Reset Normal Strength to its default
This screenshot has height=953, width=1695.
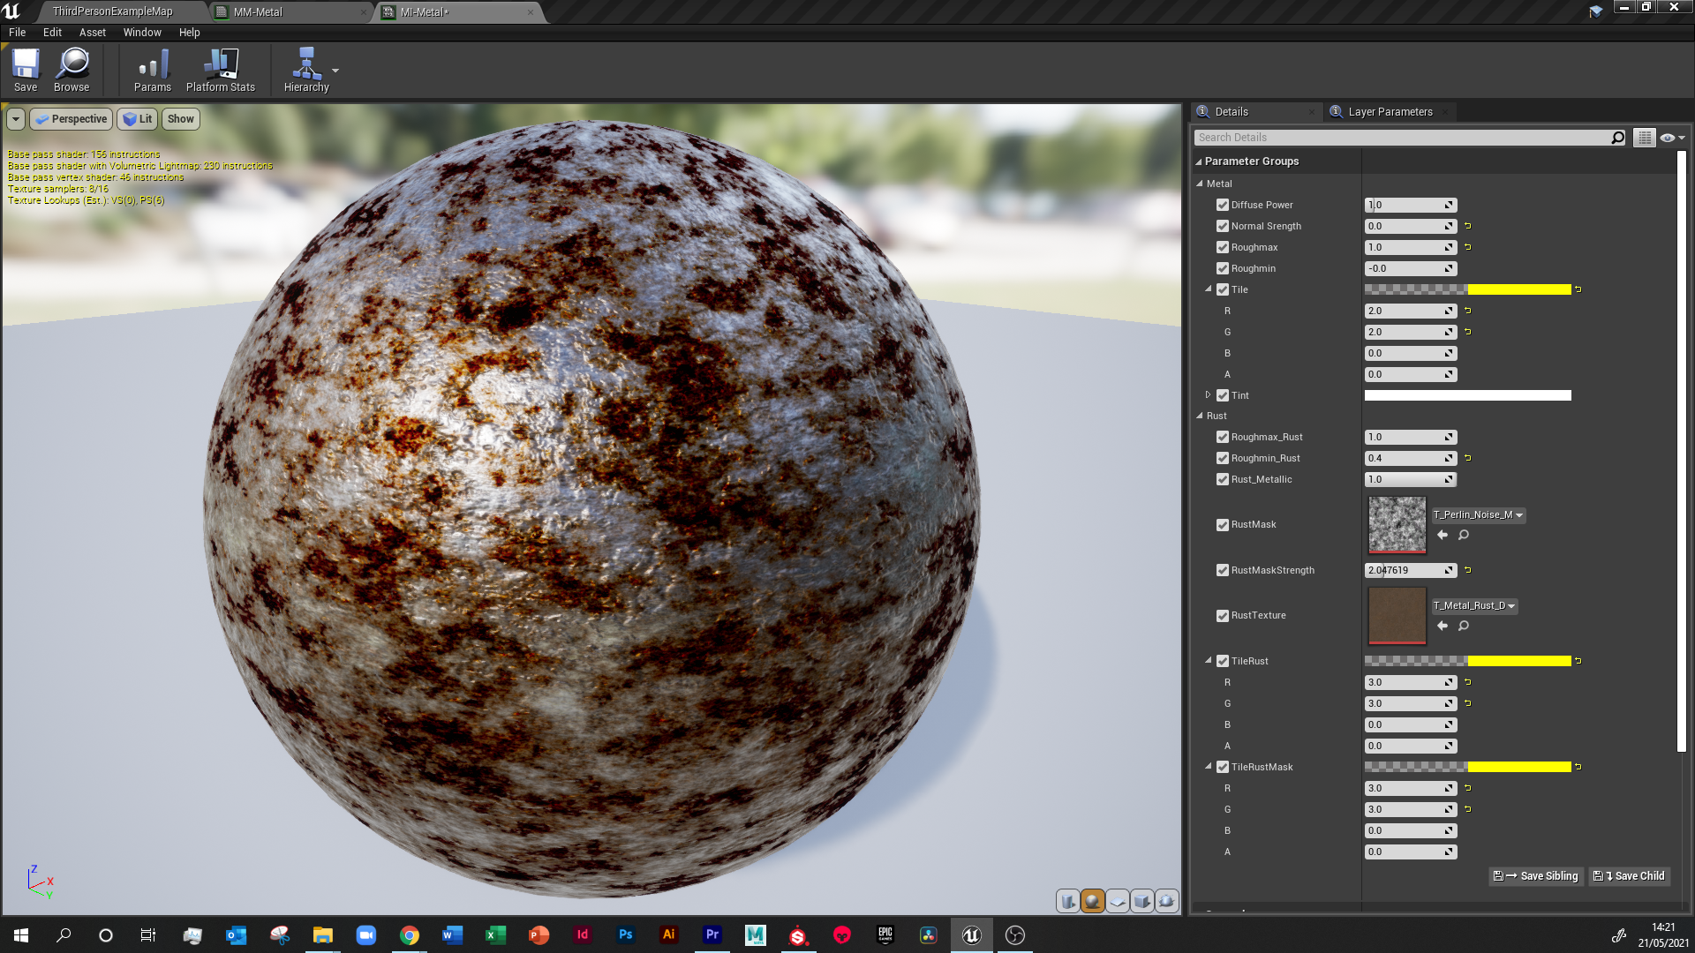coord(1468,226)
